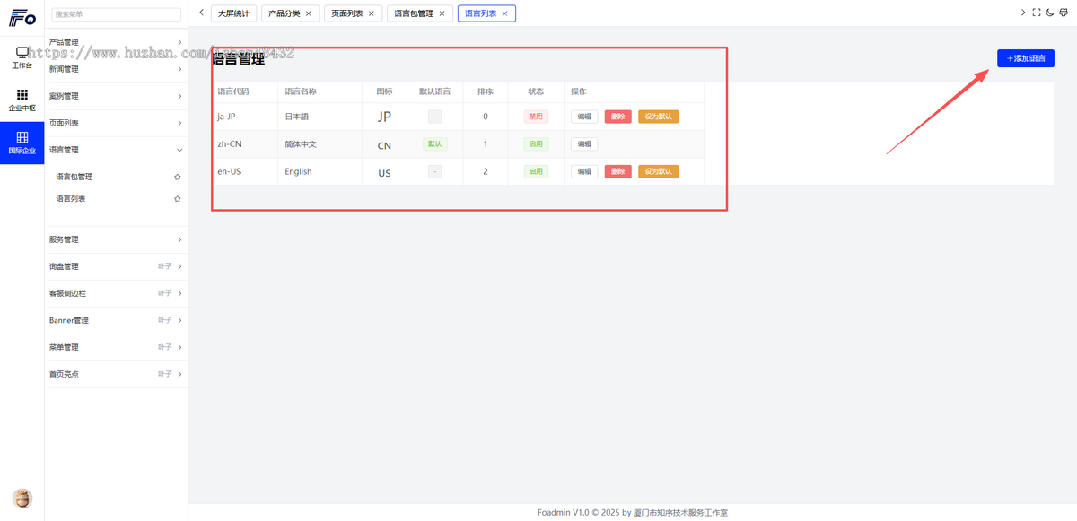Click the 简体中文 language name cell

point(301,143)
